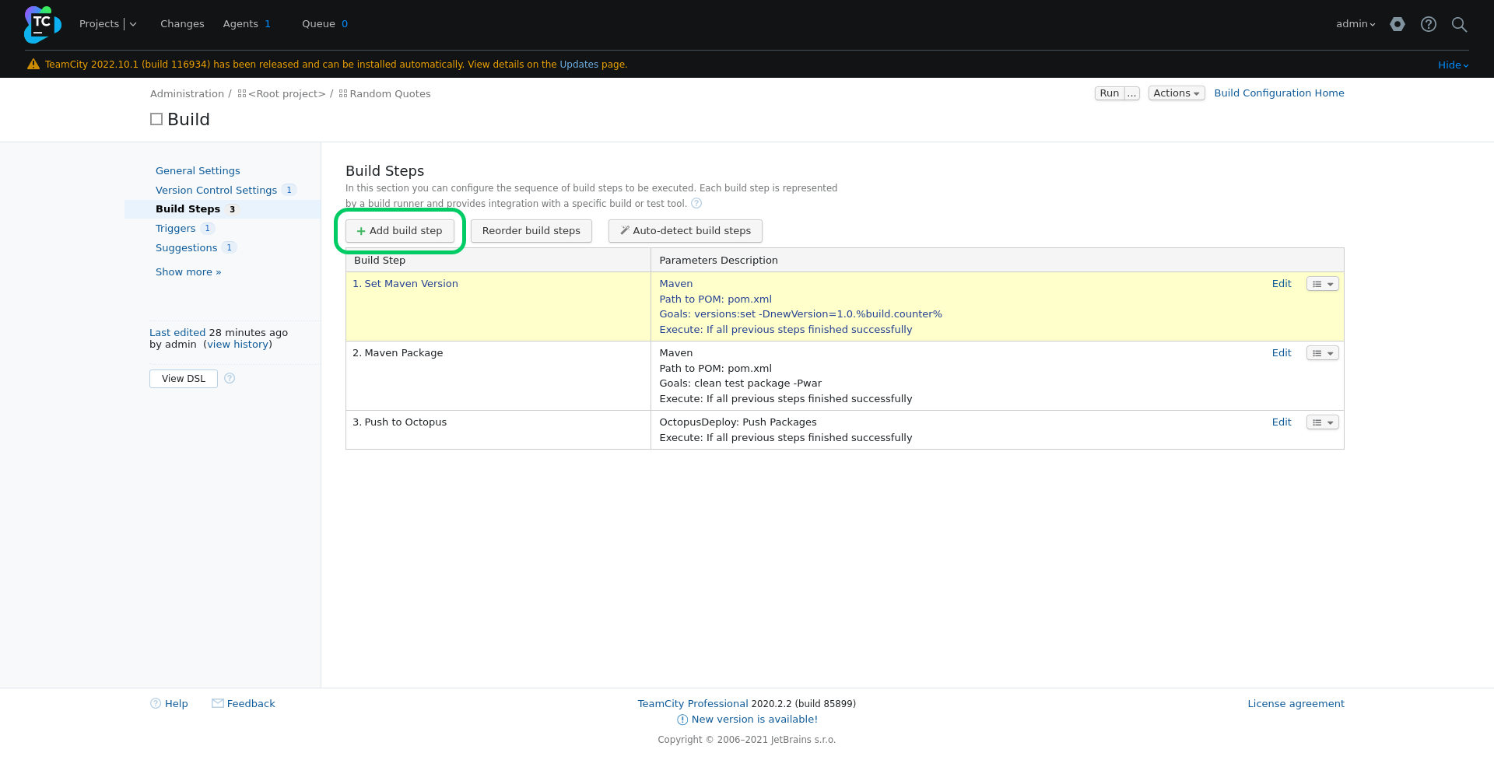Click the 2. Maven Package step name
This screenshot has height=774, width=1494.
(x=398, y=353)
